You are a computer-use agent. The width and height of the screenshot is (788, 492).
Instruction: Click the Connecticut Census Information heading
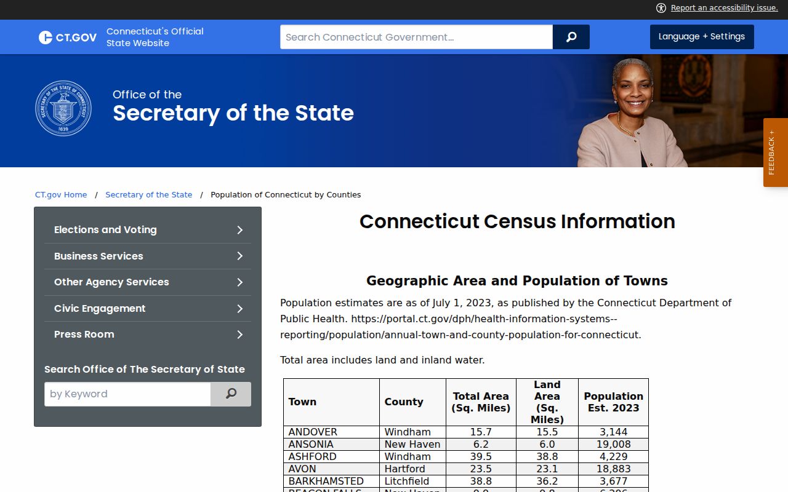[517, 221]
